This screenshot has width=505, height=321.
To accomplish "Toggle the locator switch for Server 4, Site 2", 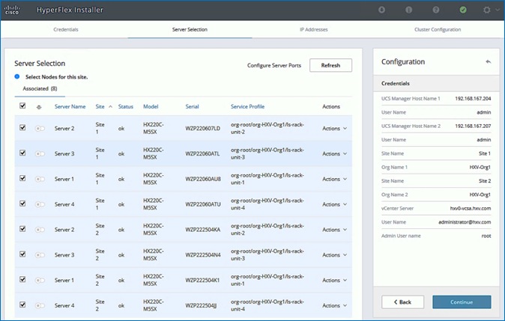I will (39, 306).
